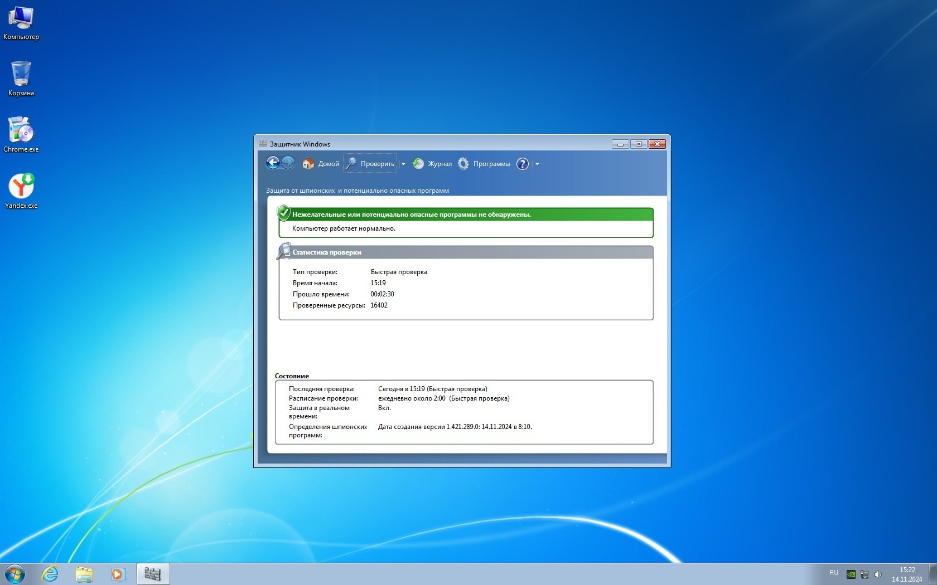This screenshot has width=937, height=585.
Task: Go to Home via house icon
Action: click(308, 164)
